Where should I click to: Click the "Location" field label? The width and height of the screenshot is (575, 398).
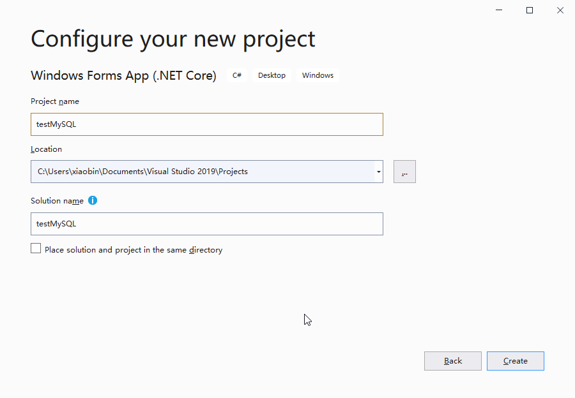coord(46,149)
